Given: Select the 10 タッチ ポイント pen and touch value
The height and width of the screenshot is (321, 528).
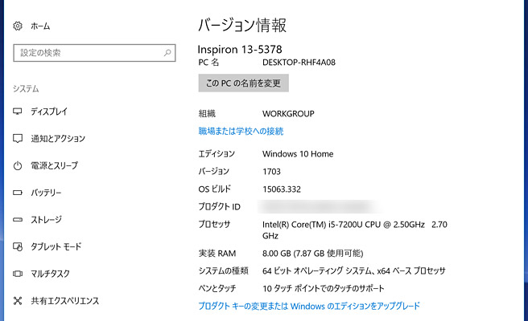Looking at the screenshot, I should pos(324,288).
